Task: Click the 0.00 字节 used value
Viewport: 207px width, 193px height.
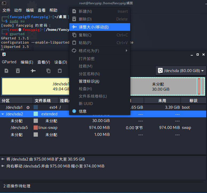Action: coord(134,128)
